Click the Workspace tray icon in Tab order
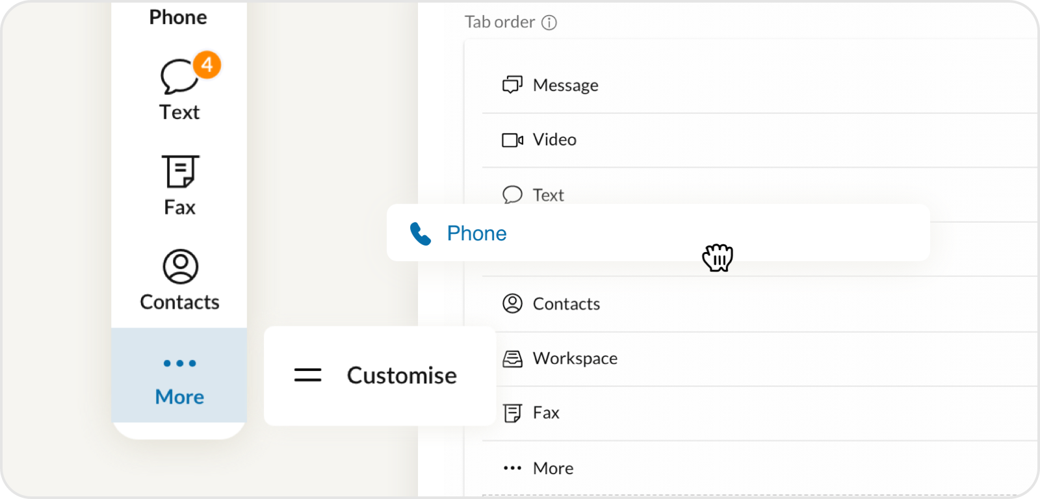 (513, 357)
